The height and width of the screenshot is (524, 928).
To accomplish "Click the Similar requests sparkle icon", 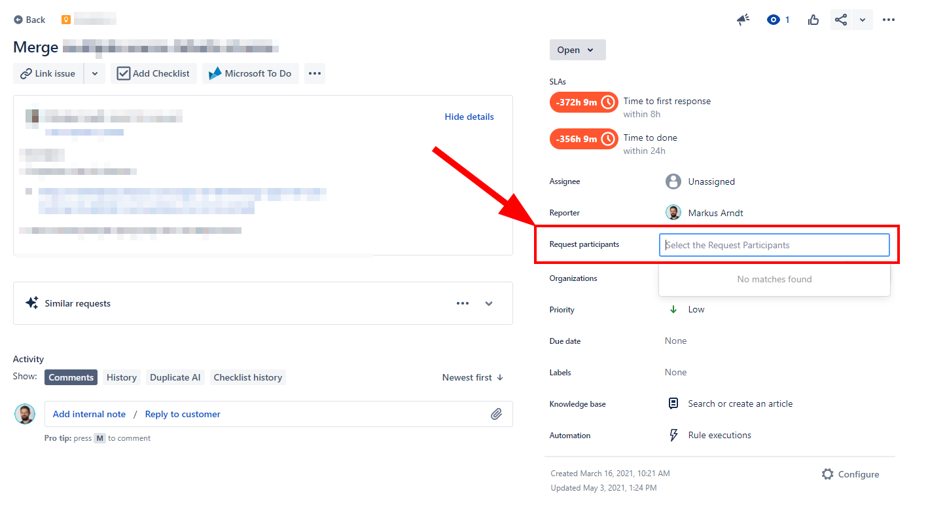I will (31, 303).
